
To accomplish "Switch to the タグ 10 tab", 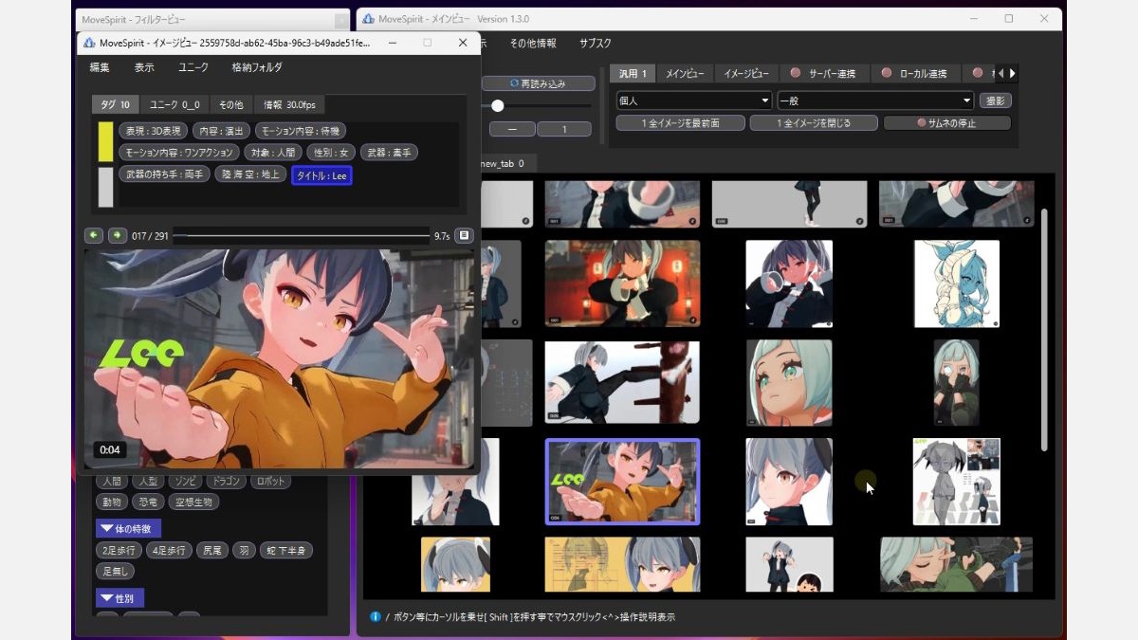I will click(x=116, y=104).
